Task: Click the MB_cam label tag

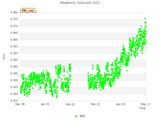Action: coord(28,11)
